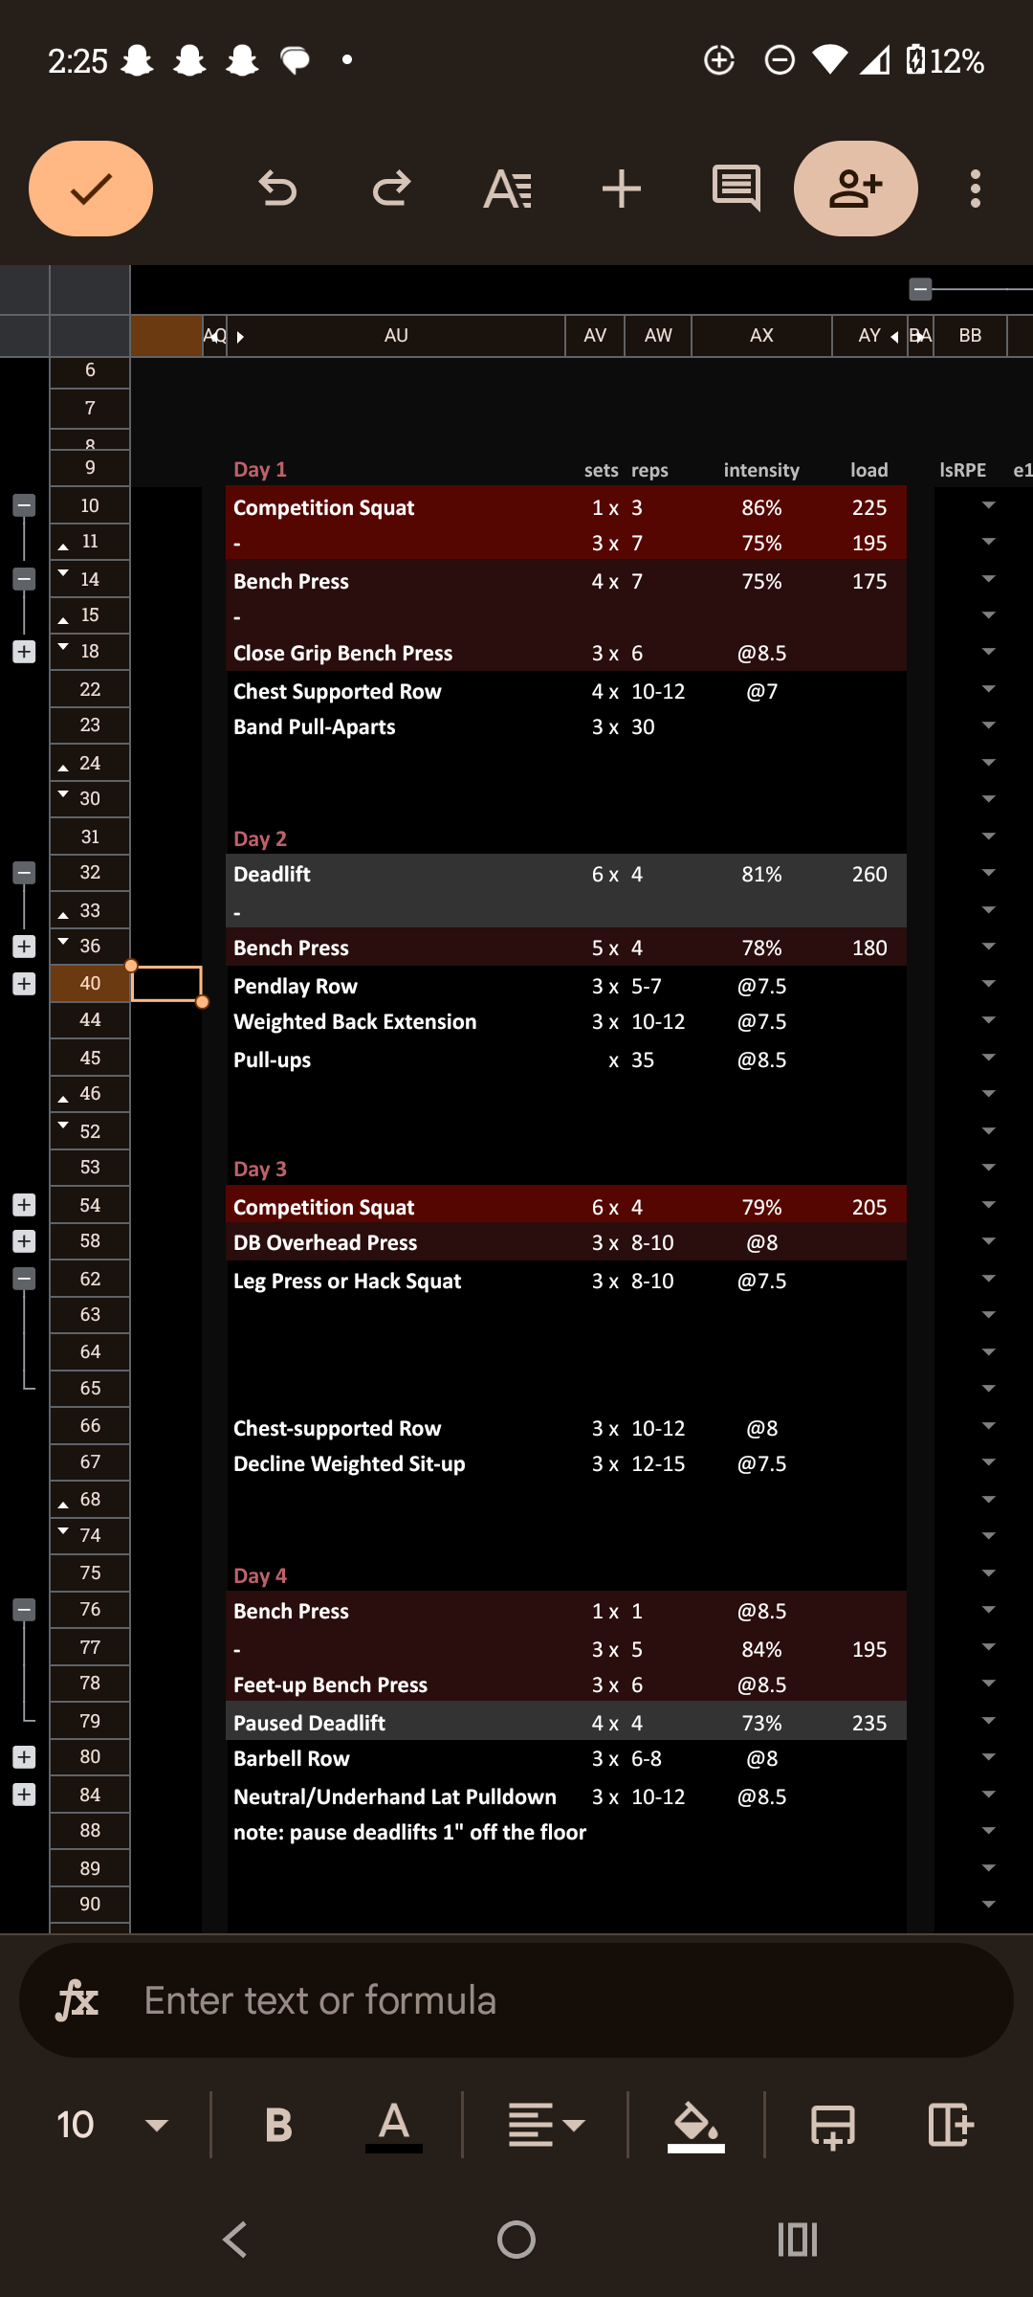Collapse row group at row 32
This screenshot has width=1033, height=2297.
pyautogui.click(x=24, y=873)
